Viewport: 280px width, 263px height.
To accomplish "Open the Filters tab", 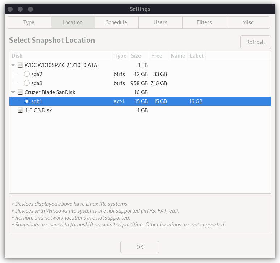I will pyautogui.click(x=204, y=22).
